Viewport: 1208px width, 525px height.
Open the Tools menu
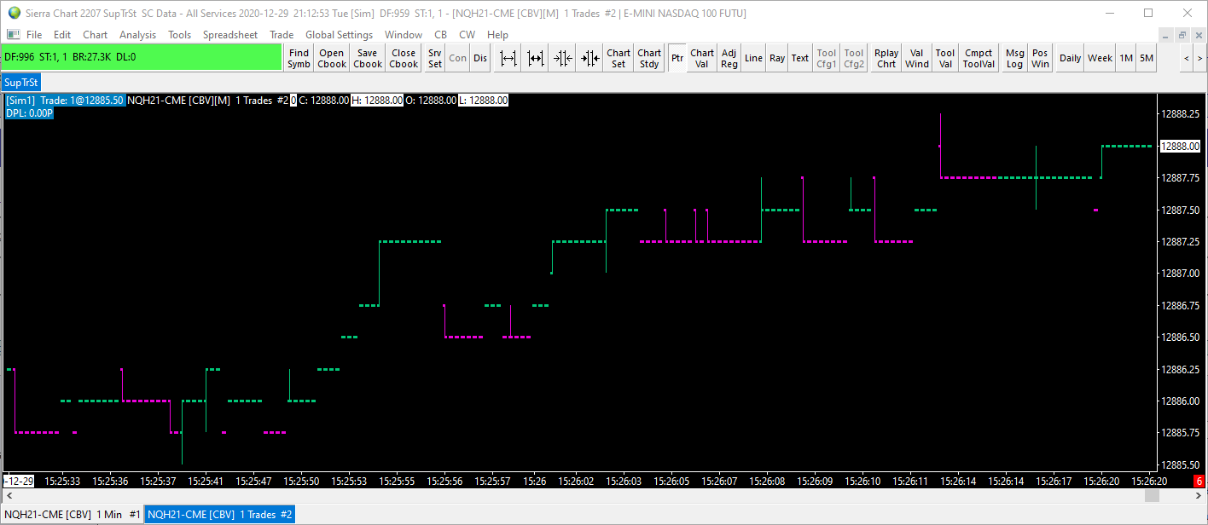point(180,35)
